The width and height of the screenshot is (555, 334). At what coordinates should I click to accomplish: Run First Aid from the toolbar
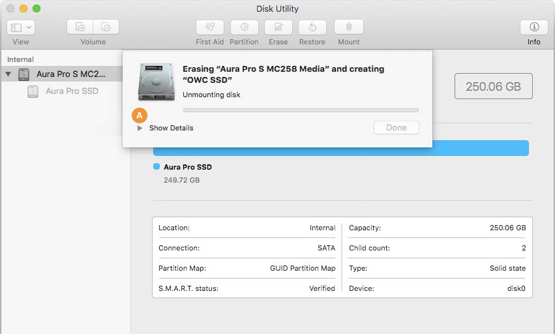tap(210, 27)
